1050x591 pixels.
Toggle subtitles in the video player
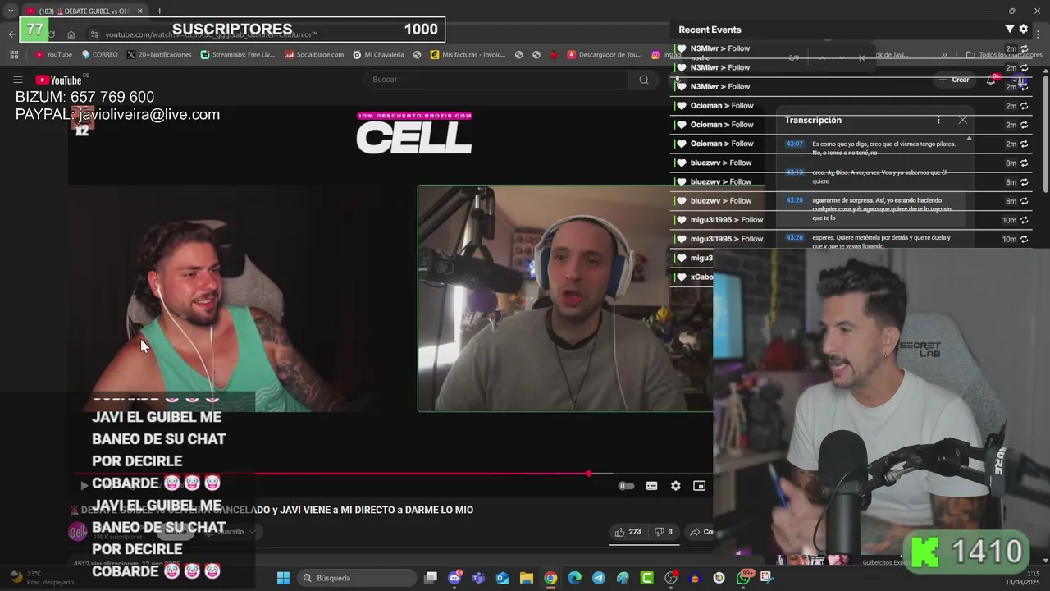[651, 486]
